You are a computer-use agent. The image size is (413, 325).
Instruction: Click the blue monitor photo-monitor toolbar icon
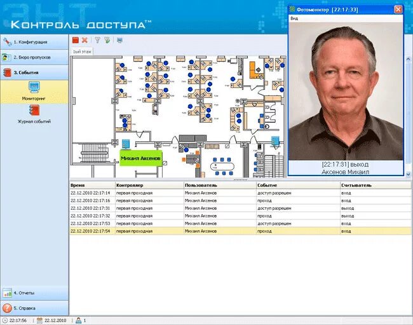[119, 40]
